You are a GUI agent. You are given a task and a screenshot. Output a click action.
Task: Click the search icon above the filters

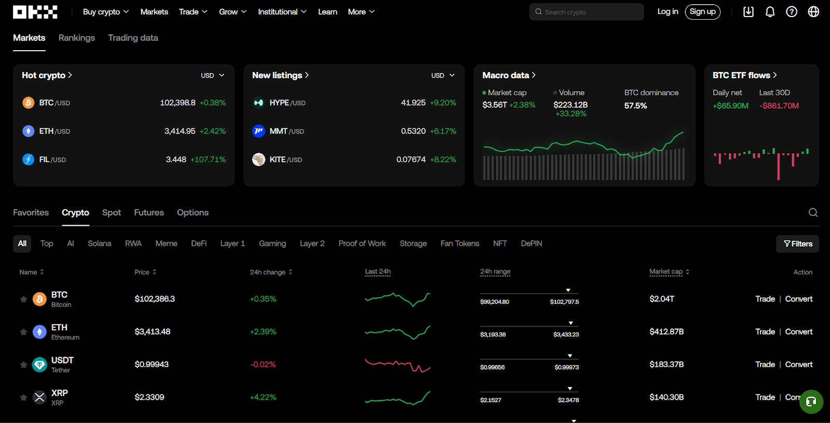(x=813, y=212)
